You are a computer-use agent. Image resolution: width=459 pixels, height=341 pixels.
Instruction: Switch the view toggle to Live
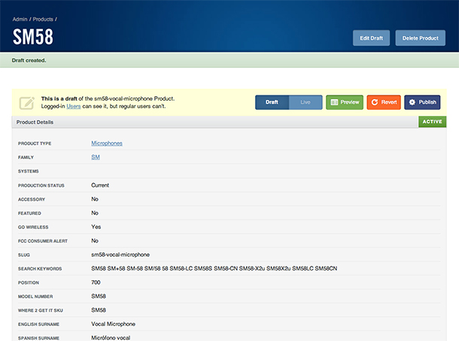pyautogui.click(x=305, y=102)
